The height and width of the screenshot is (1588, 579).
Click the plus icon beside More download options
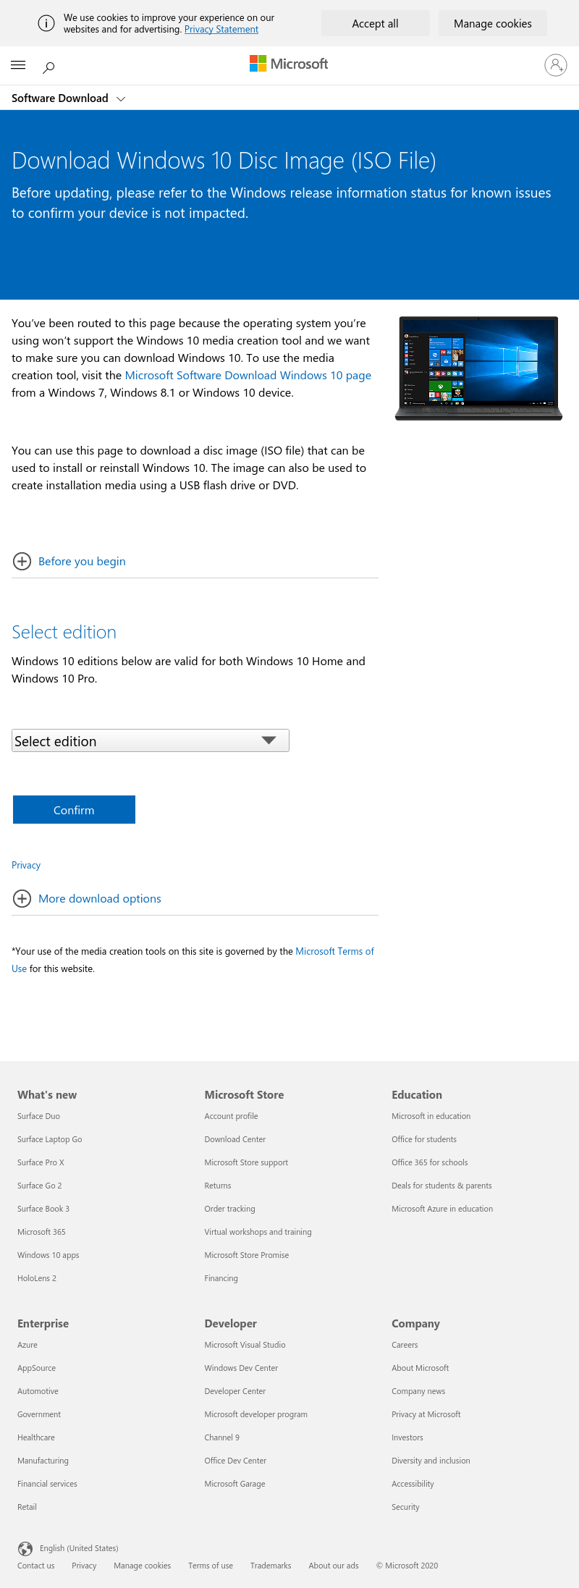pyautogui.click(x=22, y=898)
